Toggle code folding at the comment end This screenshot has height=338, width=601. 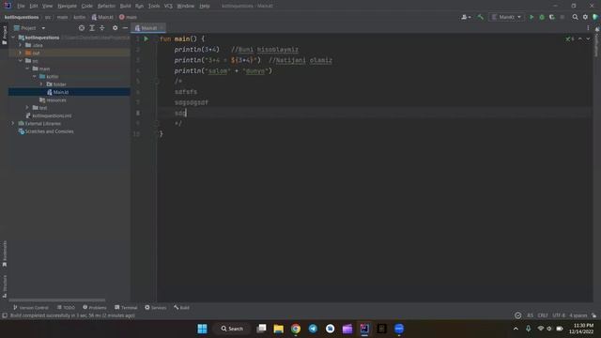(x=157, y=123)
